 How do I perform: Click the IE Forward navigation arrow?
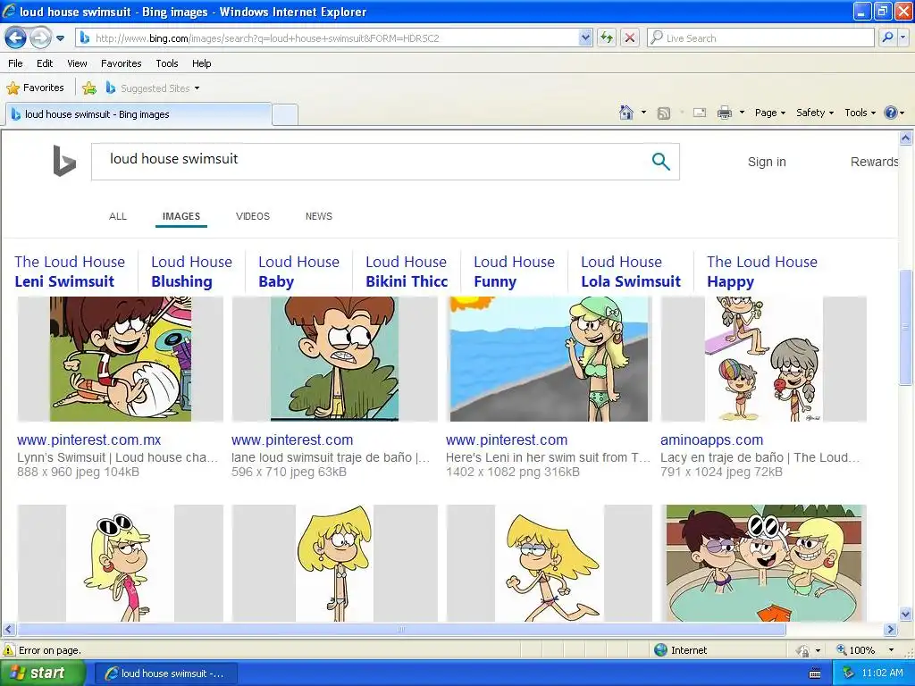pos(40,38)
